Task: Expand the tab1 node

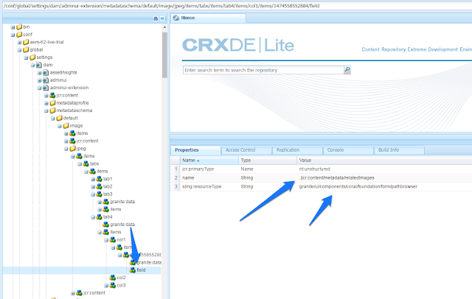Action: [93, 179]
